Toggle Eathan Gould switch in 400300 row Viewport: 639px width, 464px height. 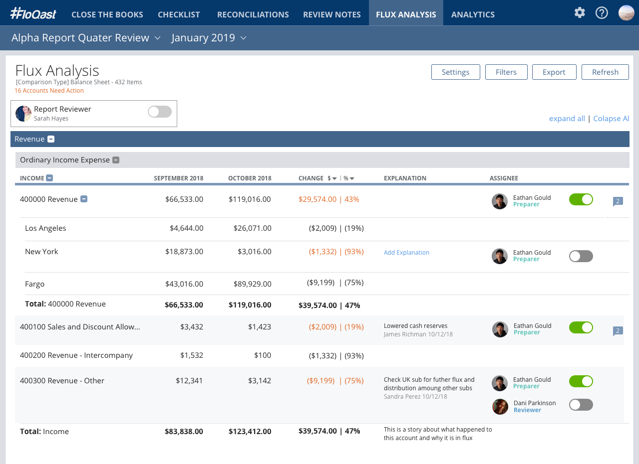point(581,381)
